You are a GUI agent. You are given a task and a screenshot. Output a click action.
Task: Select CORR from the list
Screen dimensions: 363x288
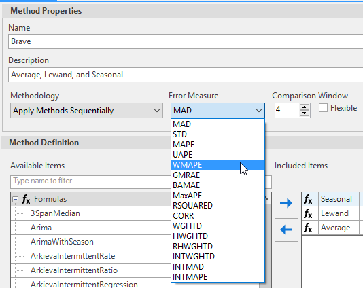(x=218, y=216)
